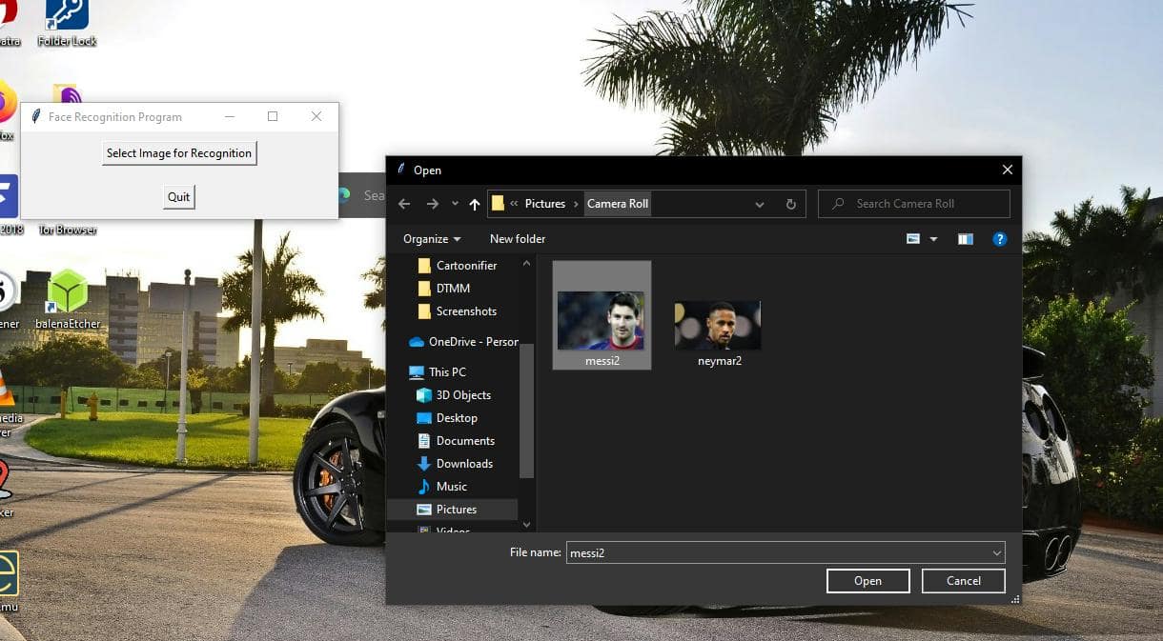Image resolution: width=1163 pixels, height=641 pixels.
Task: Select the Tor Browser desktop label
Action: (x=68, y=230)
